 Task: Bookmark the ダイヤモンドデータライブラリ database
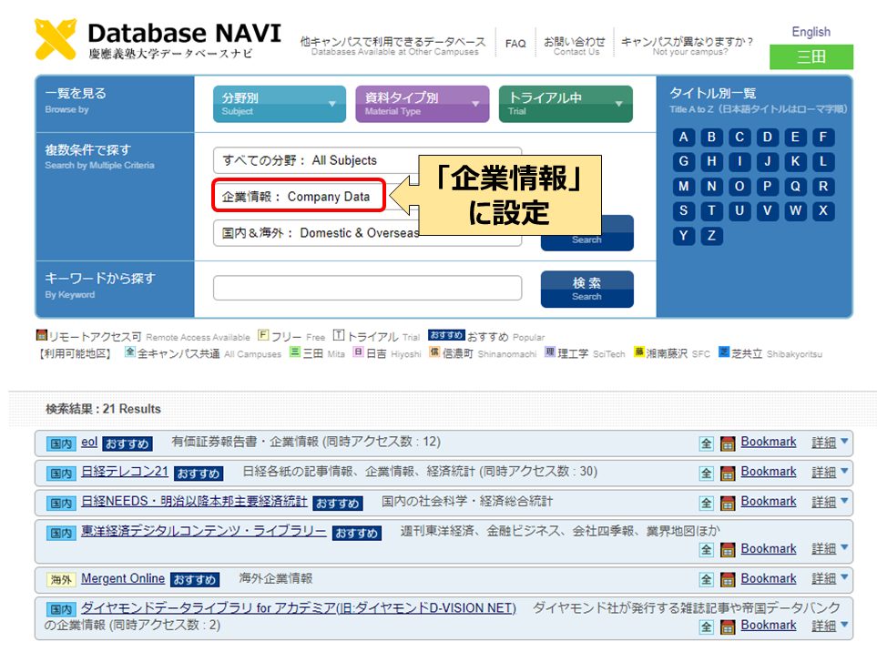[x=769, y=626]
